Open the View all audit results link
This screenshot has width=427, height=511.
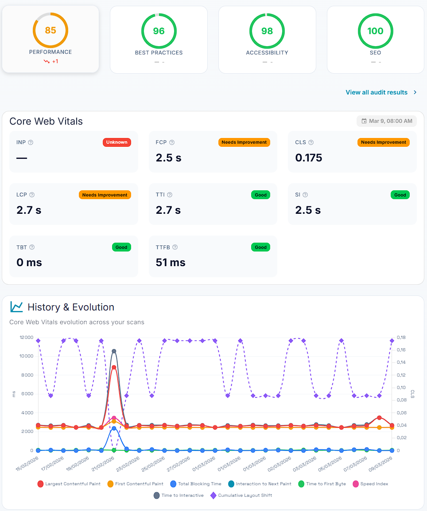tap(376, 92)
